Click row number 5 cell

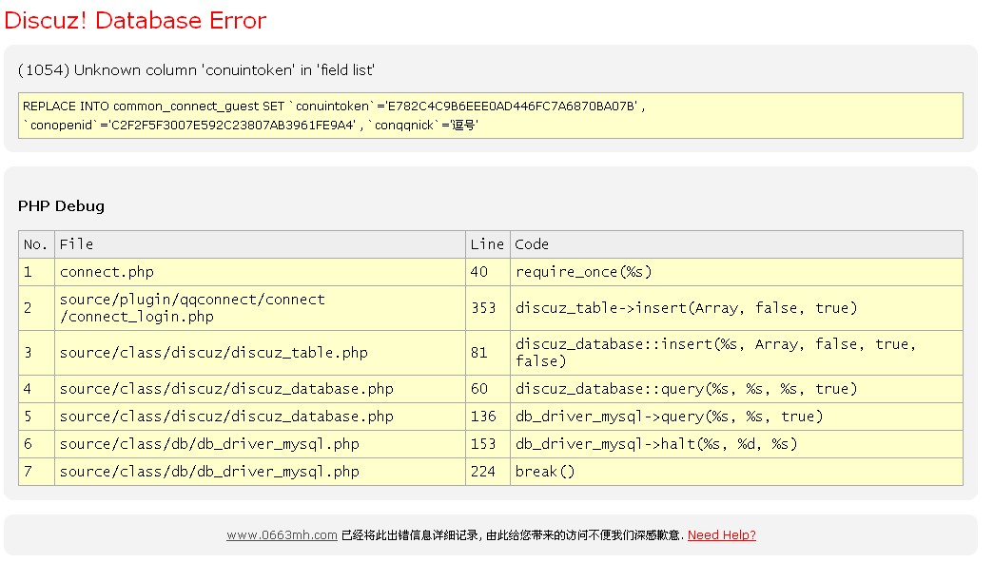coord(36,417)
